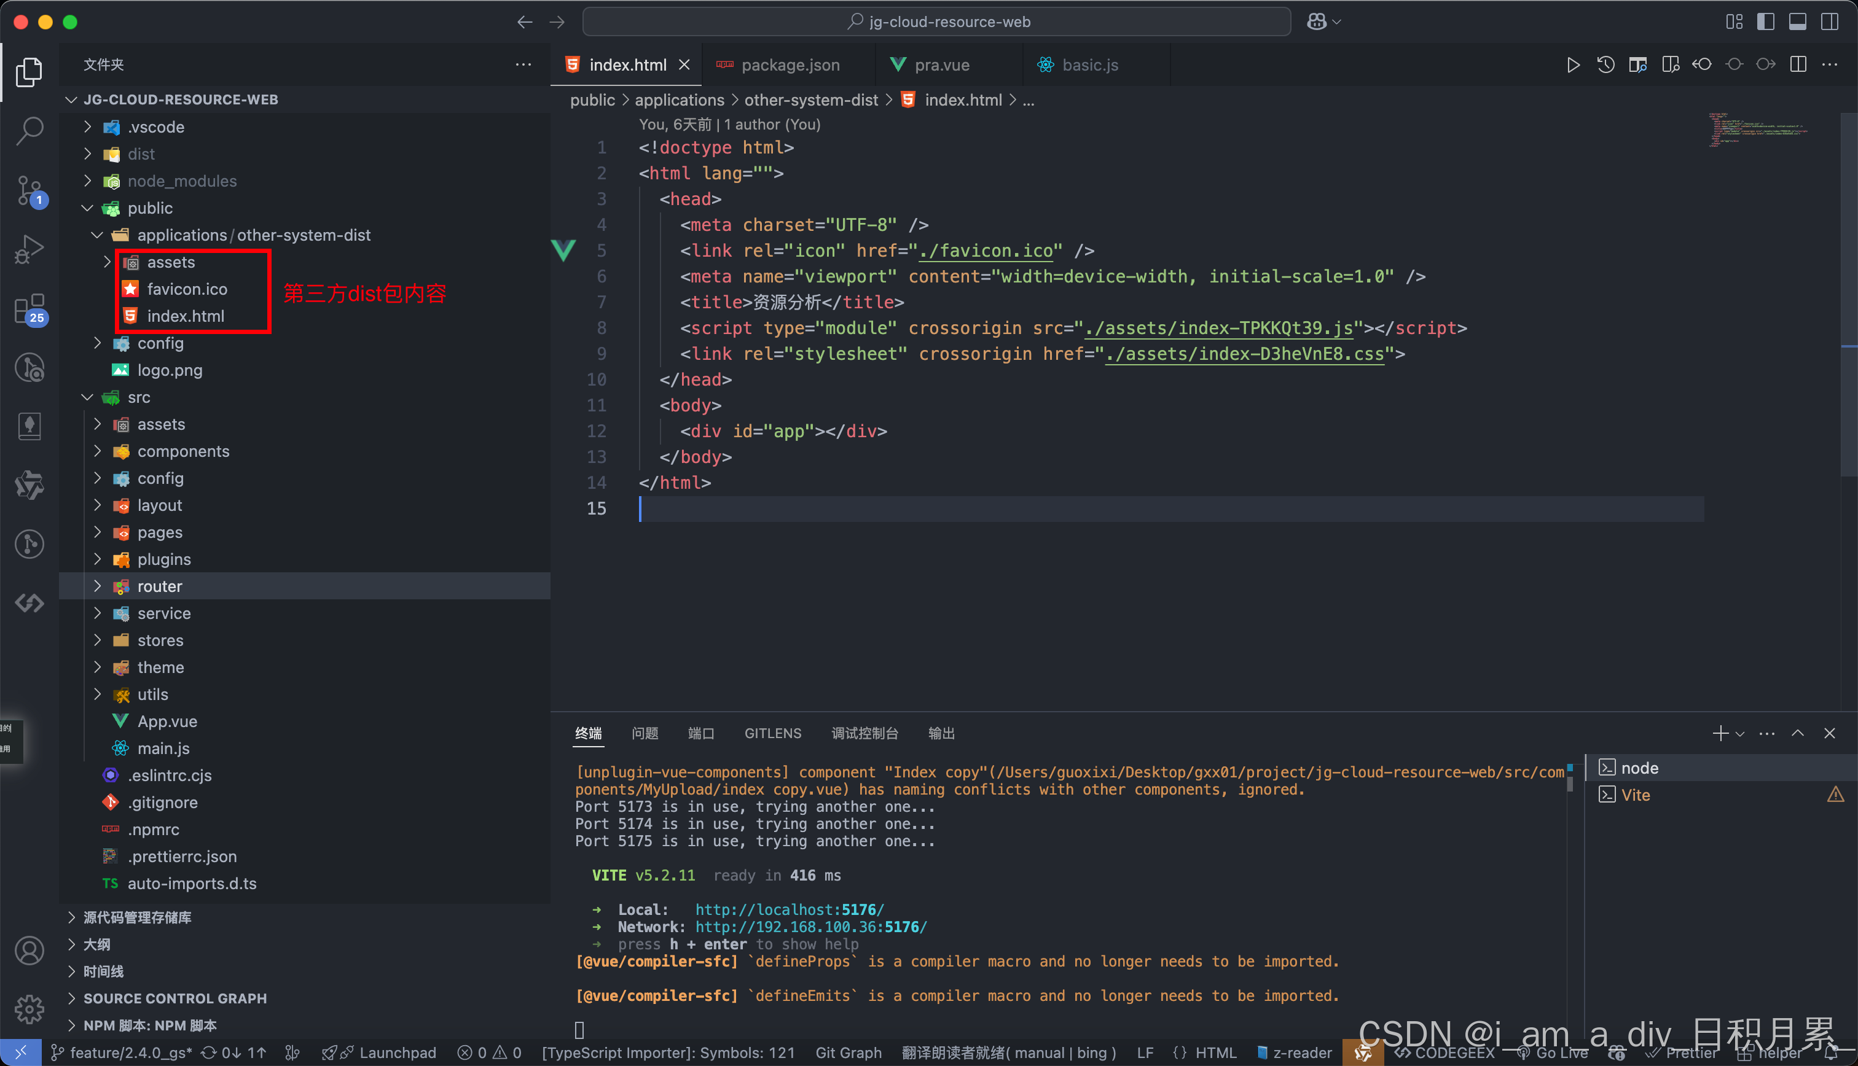This screenshot has width=1858, height=1066.
Task: Open Run and Debug view
Action: coord(29,250)
